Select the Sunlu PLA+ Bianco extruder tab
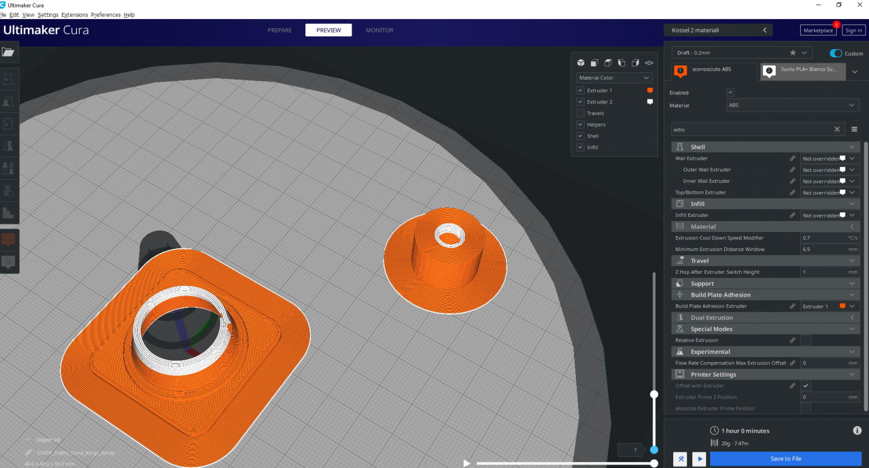 point(802,71)
